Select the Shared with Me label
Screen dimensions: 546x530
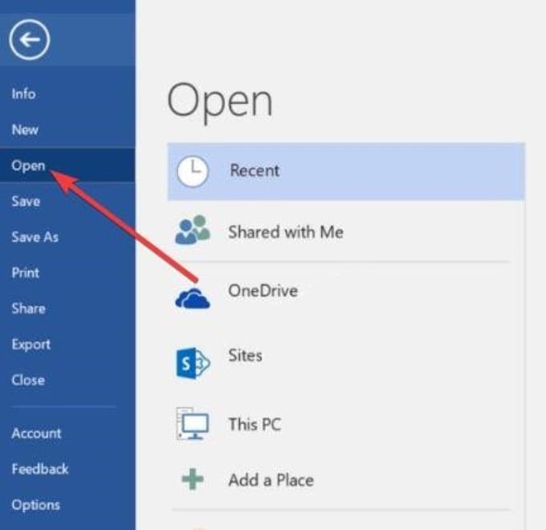point(286,232)
